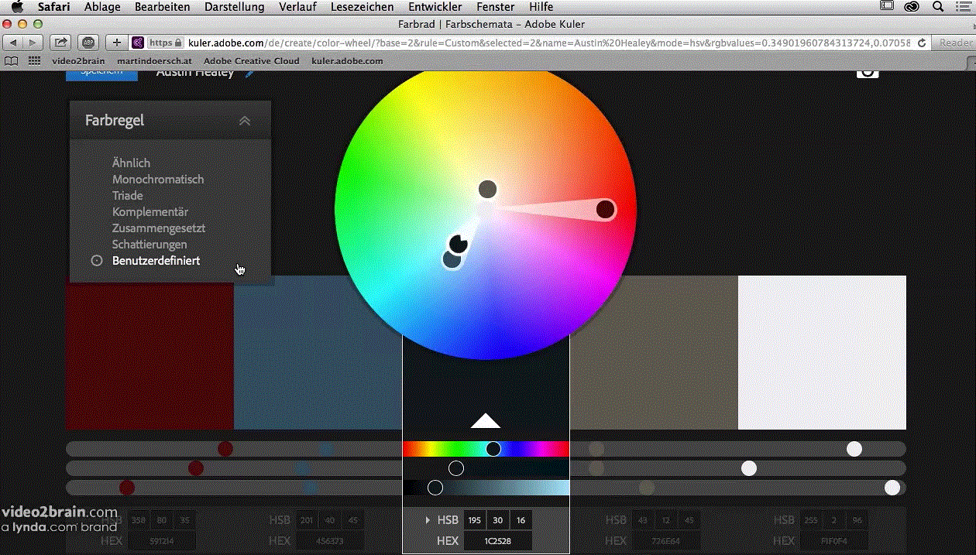
Task: Adjust the saturation slider of active color
Action: coord(486,468)
